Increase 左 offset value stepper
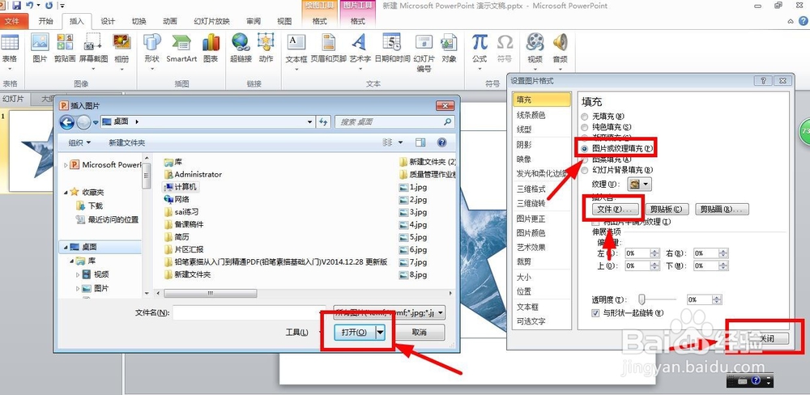The height and width of the screenshot is (395, 810). 654,252
